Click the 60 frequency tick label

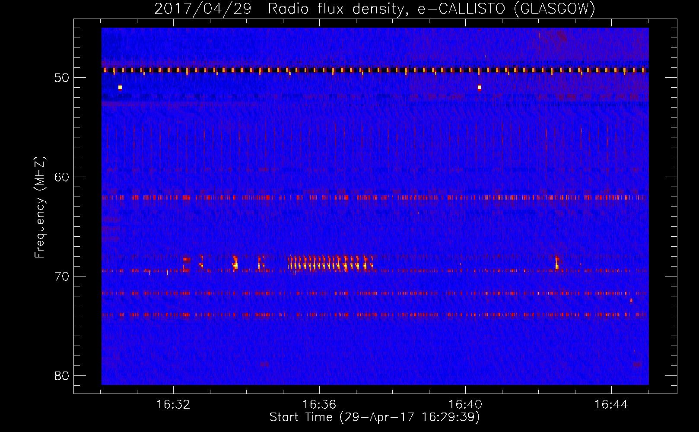pos(62,177)
